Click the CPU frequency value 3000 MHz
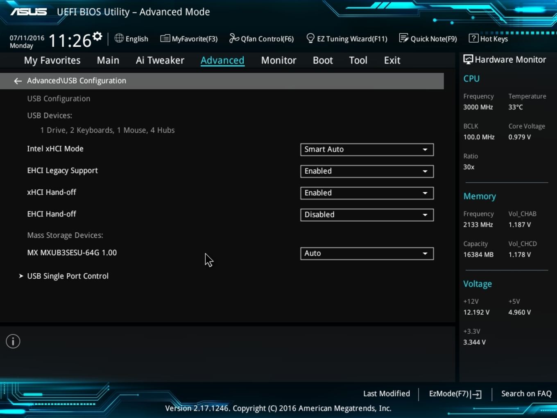This screenshot has width=557, height=418. tap(478, 107)
